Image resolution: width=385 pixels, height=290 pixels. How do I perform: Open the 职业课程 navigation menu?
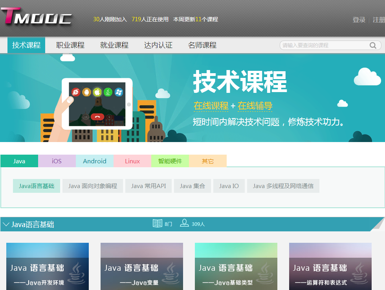[70, 45]
